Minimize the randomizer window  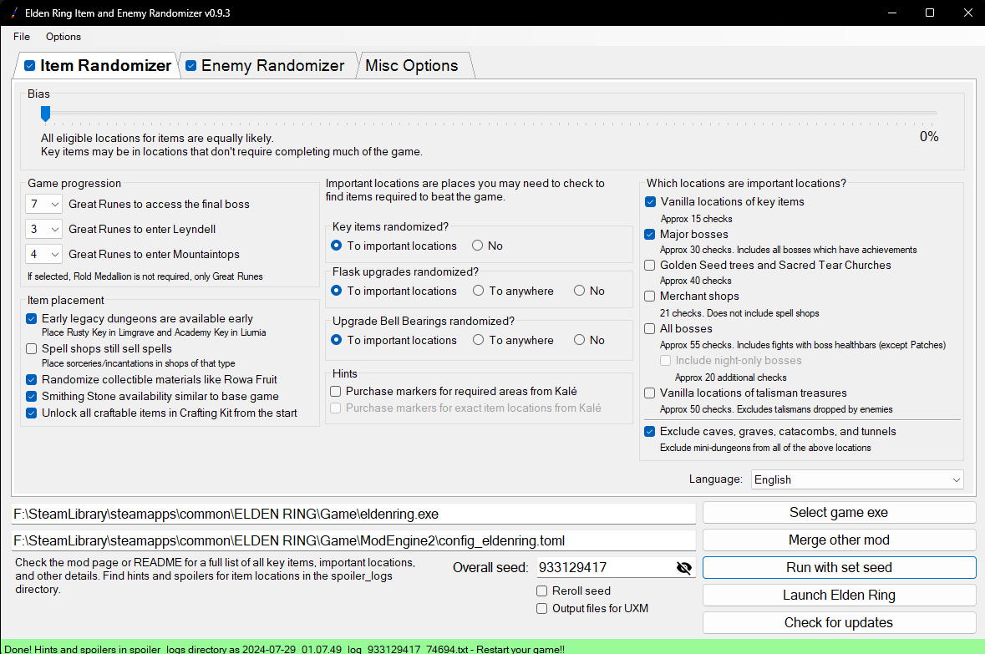[892, 13]
